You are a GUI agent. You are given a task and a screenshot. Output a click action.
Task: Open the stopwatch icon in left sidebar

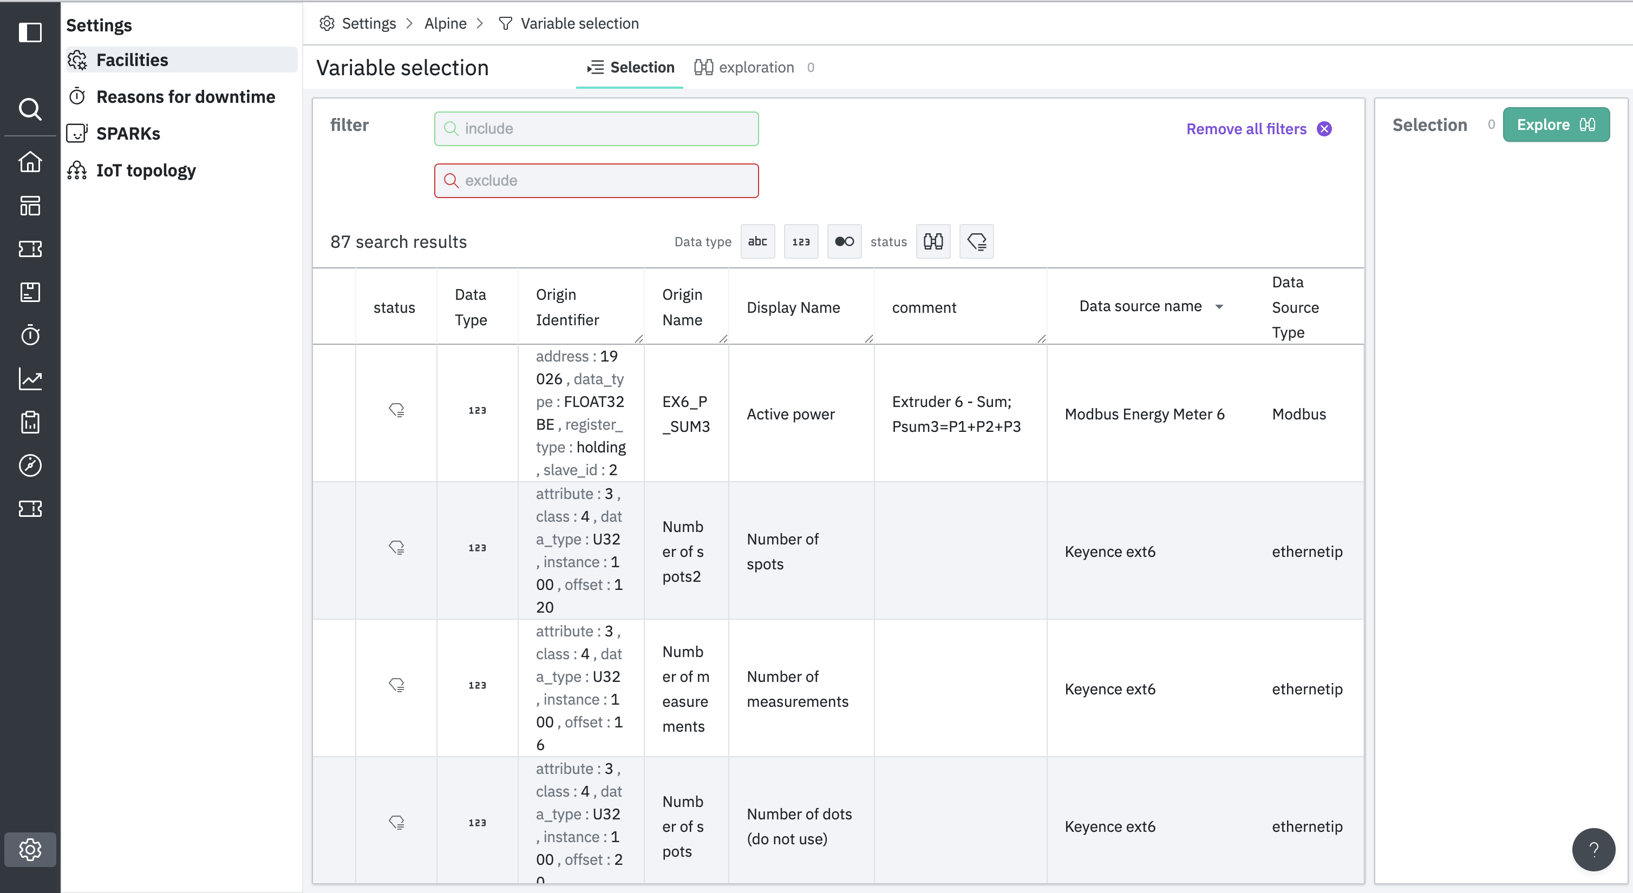pos(30,335)
